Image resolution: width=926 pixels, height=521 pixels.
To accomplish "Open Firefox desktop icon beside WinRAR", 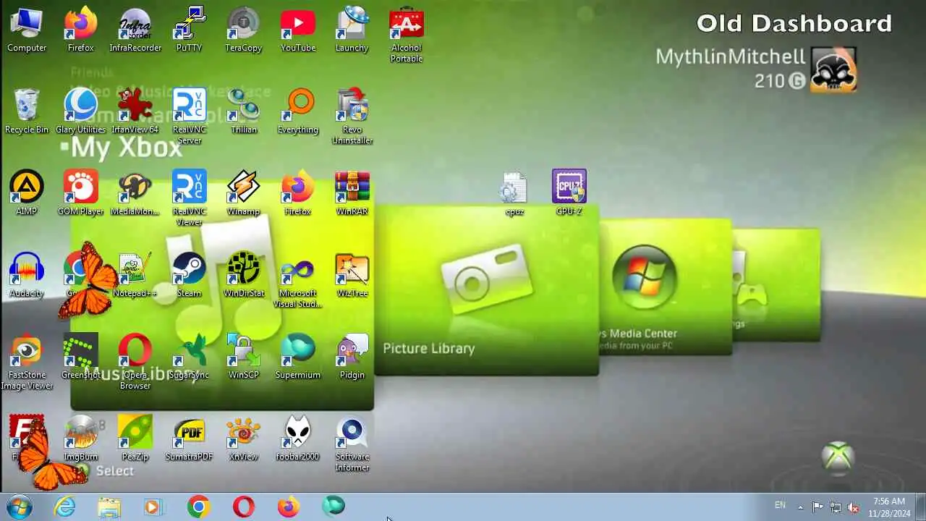I will [298, 194].
